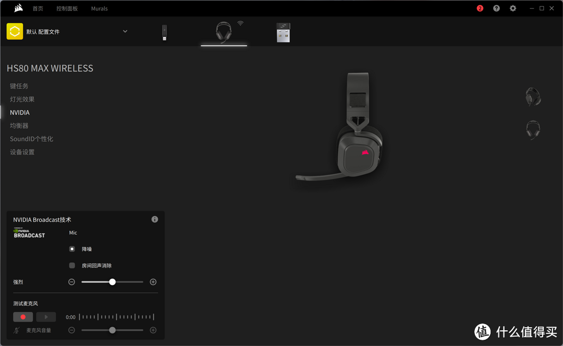Maximize the iCUE window
This screenshot has width=563, height=346.
(542, 8)
